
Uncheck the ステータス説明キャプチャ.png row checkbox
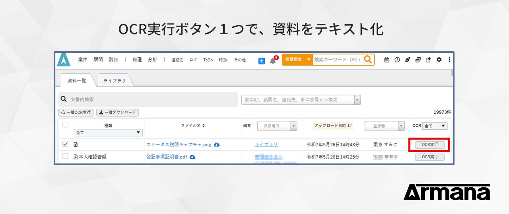pos(66,144)
